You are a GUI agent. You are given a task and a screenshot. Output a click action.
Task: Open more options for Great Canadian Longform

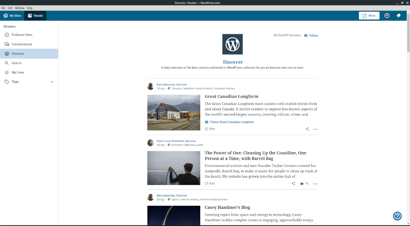pyautogui.click(x=315, y=129)
